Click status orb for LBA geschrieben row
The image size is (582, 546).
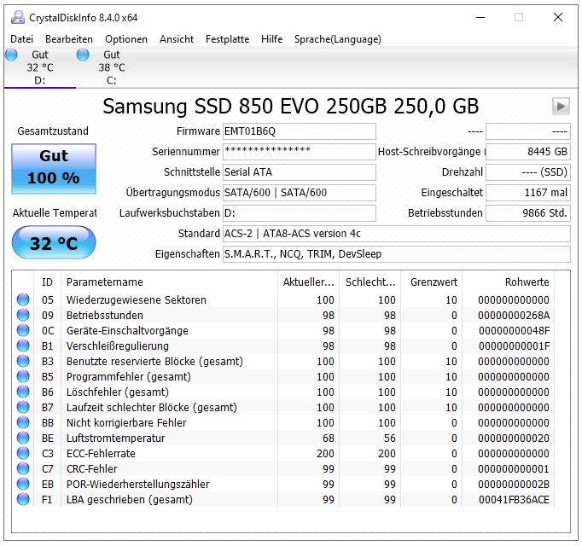click(x=23, y=499)
